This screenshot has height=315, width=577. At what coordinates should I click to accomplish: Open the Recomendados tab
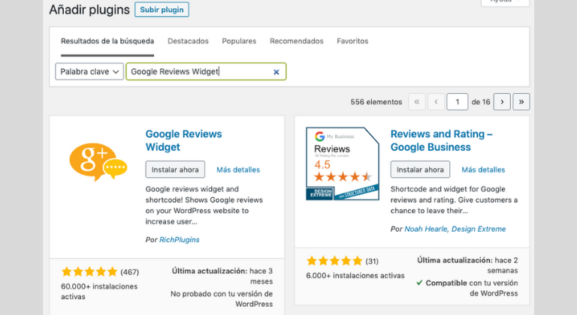[x=297, y=41]
